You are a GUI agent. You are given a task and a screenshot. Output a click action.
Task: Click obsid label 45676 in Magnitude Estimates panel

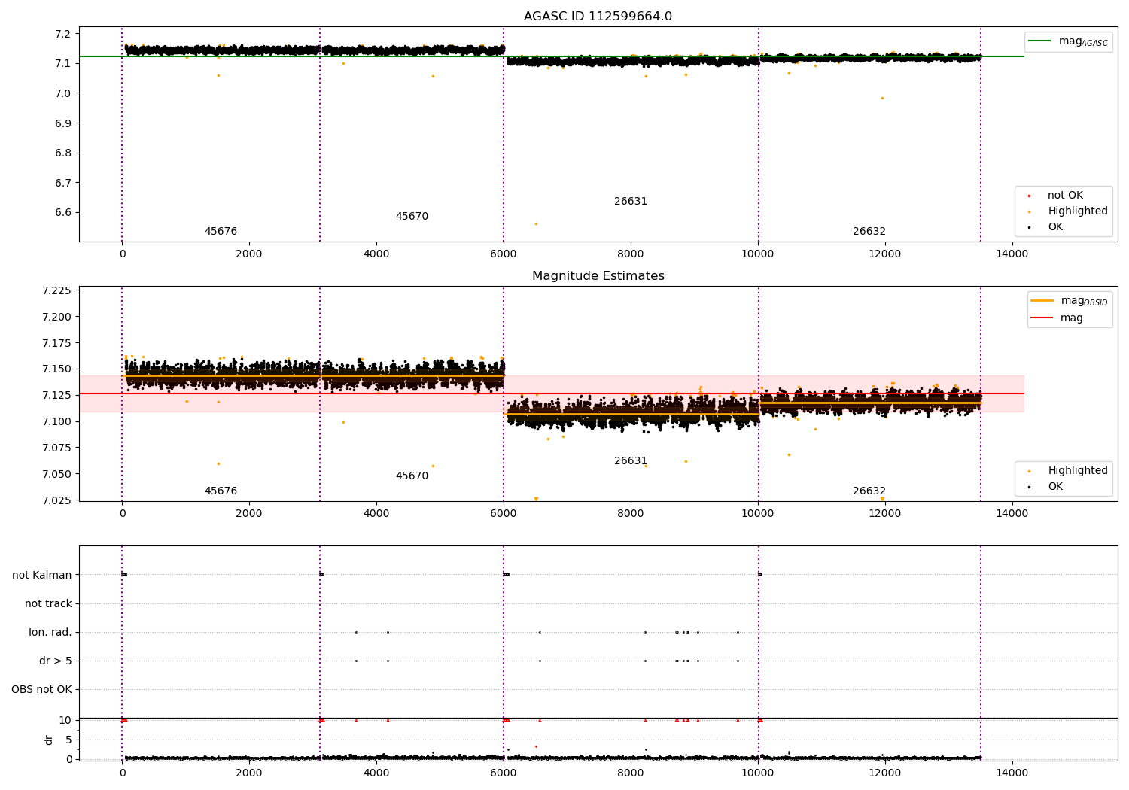(x=221, y=491)
